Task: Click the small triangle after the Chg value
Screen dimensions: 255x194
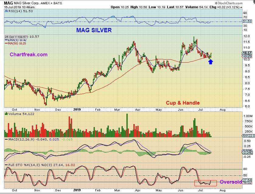Action: point(241,7)
